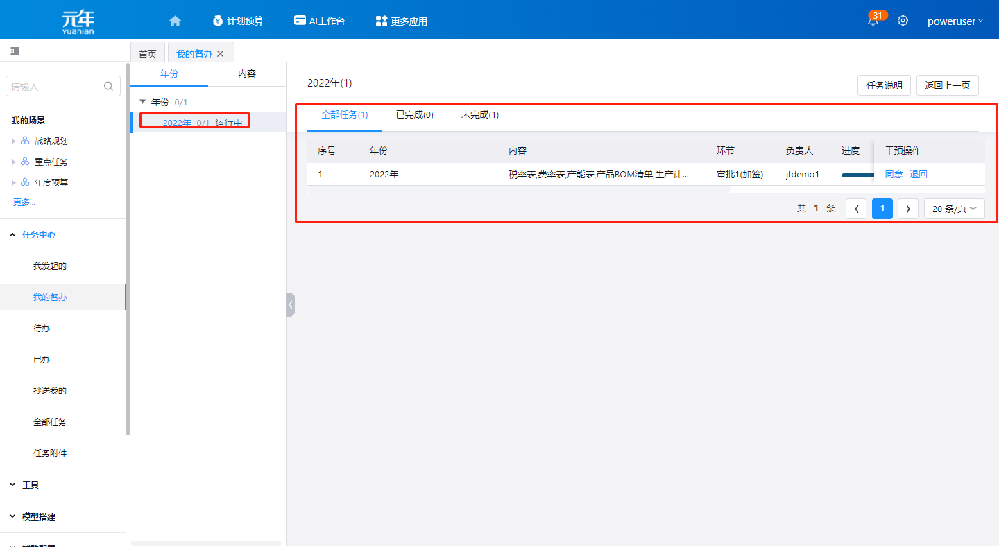Switch to the 未完成(1) tab
Image resolution: width=999 pixels, height=547 pixels.
pos(479,115)
